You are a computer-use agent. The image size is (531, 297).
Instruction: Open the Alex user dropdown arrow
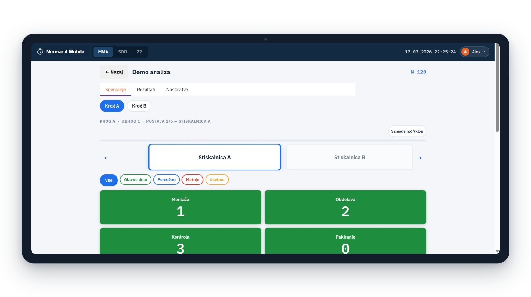(x=484, y=52)
